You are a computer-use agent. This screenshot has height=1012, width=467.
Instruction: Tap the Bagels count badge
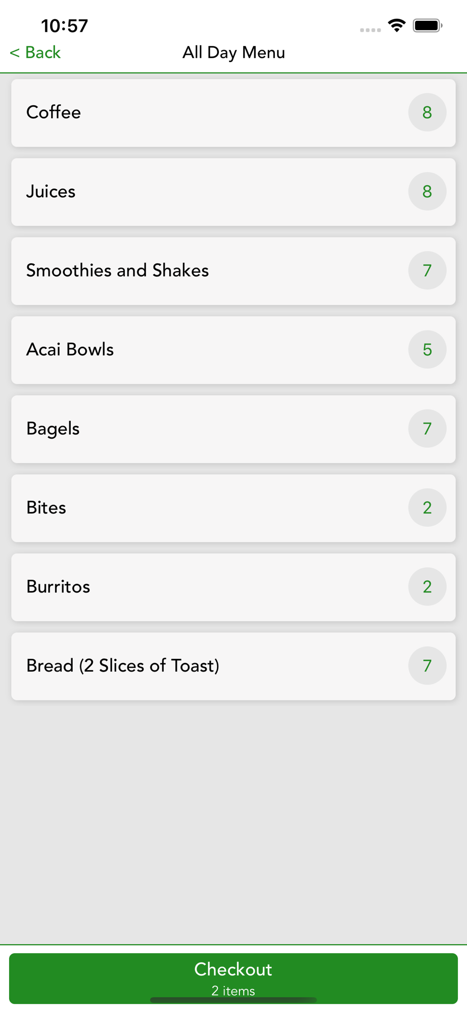pyautogui.click(x=427, y=429)
